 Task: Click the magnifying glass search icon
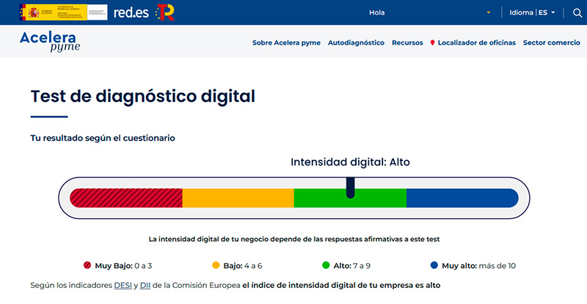click(577, 12)
